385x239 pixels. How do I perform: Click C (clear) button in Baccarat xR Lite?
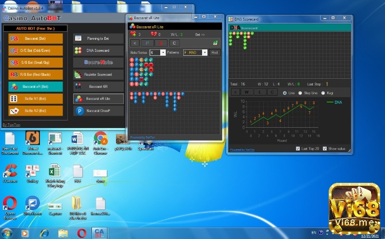point(174,43)
